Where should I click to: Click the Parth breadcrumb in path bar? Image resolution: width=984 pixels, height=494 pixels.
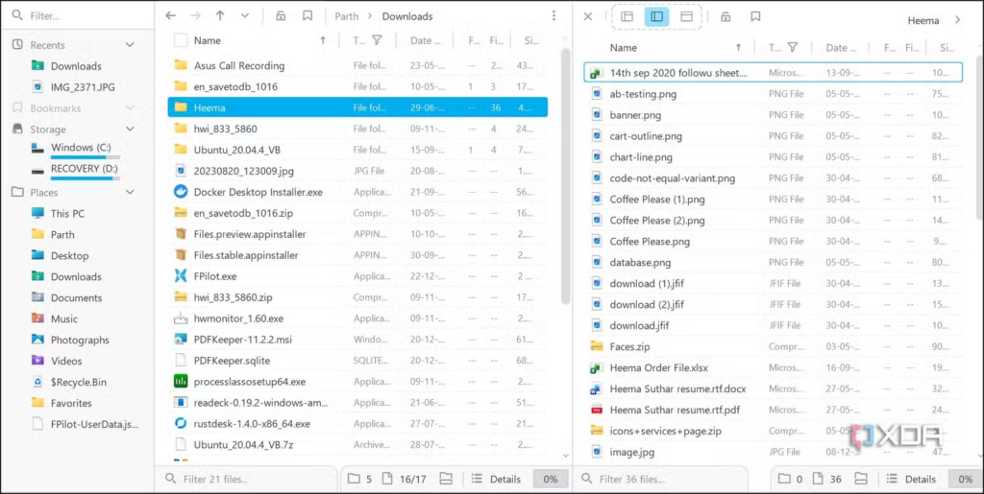click(x=346, y=16)
